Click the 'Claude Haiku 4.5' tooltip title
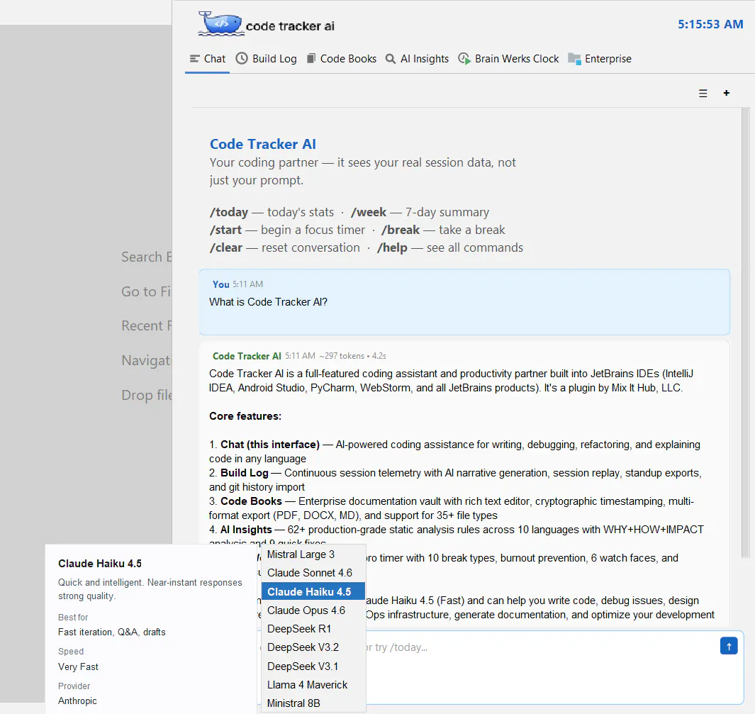The height and width of the screenshot is (714, 755). pos(100,563)
